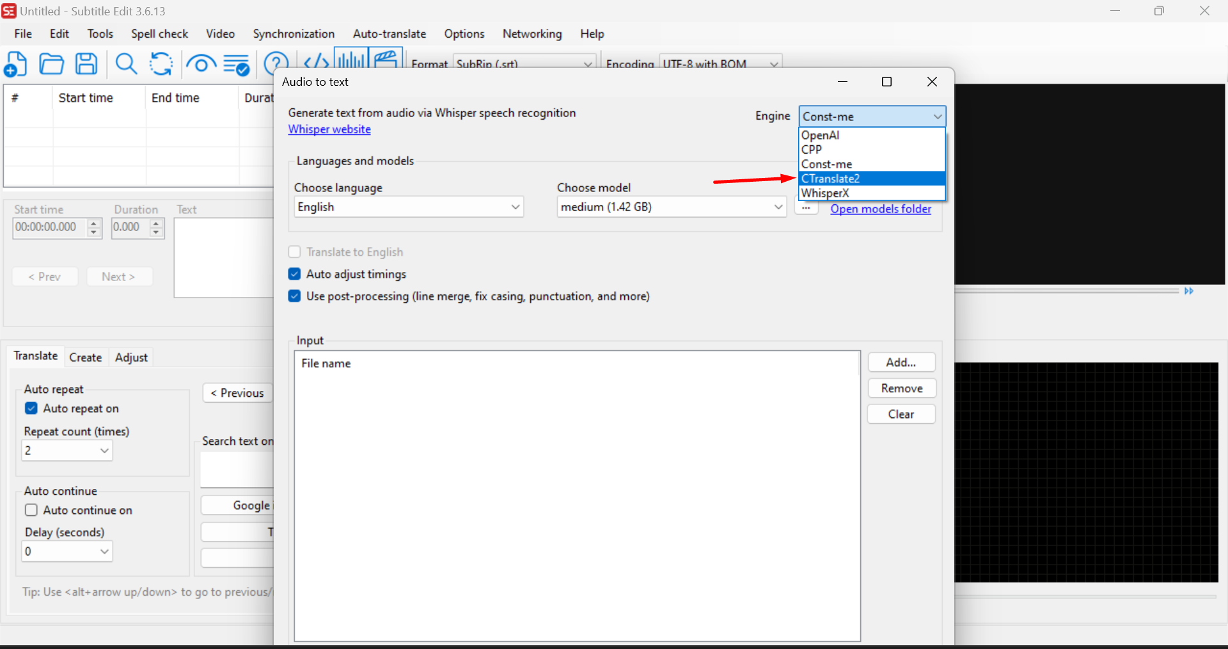This screenshot has height=649, width=1228.
Task: Select CTranslate2 engine
Action: (872, 179)
